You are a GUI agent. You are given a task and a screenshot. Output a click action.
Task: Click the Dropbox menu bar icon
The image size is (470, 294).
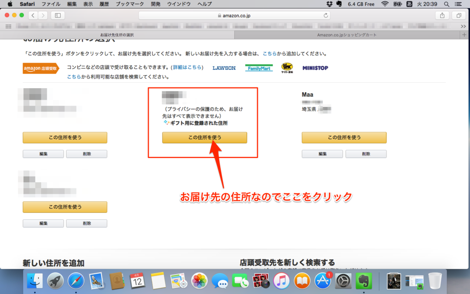pyautogui.click(x=329, y=4)
